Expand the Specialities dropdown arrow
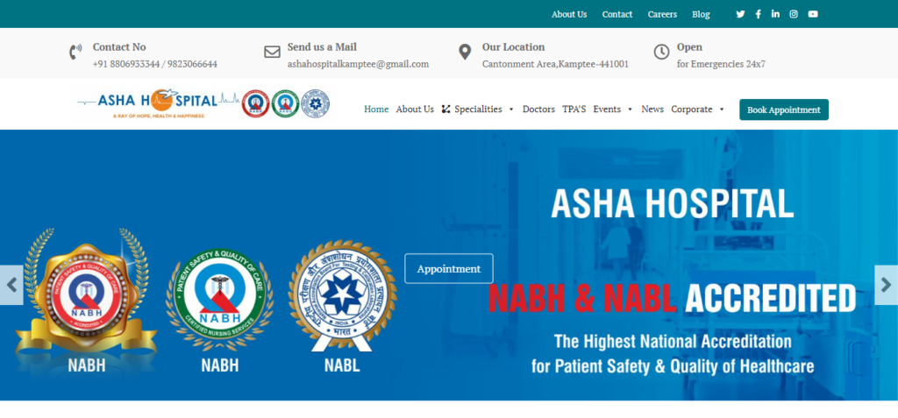This screenshot has width=898, height=418. click(x=511, y=110)
